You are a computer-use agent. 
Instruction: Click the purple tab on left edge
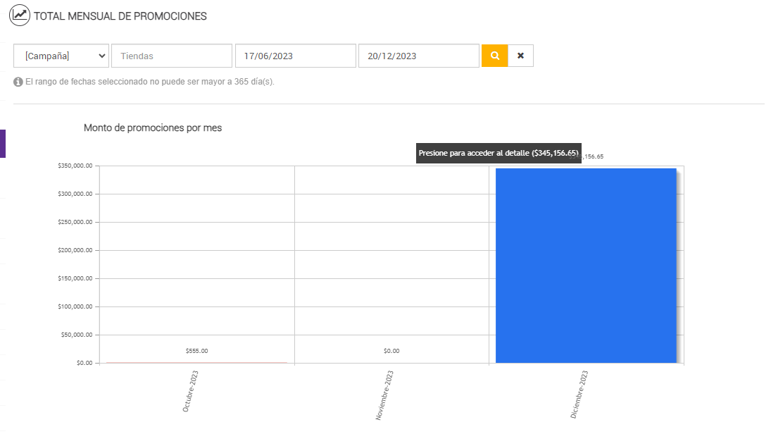[x=3, y=144]
